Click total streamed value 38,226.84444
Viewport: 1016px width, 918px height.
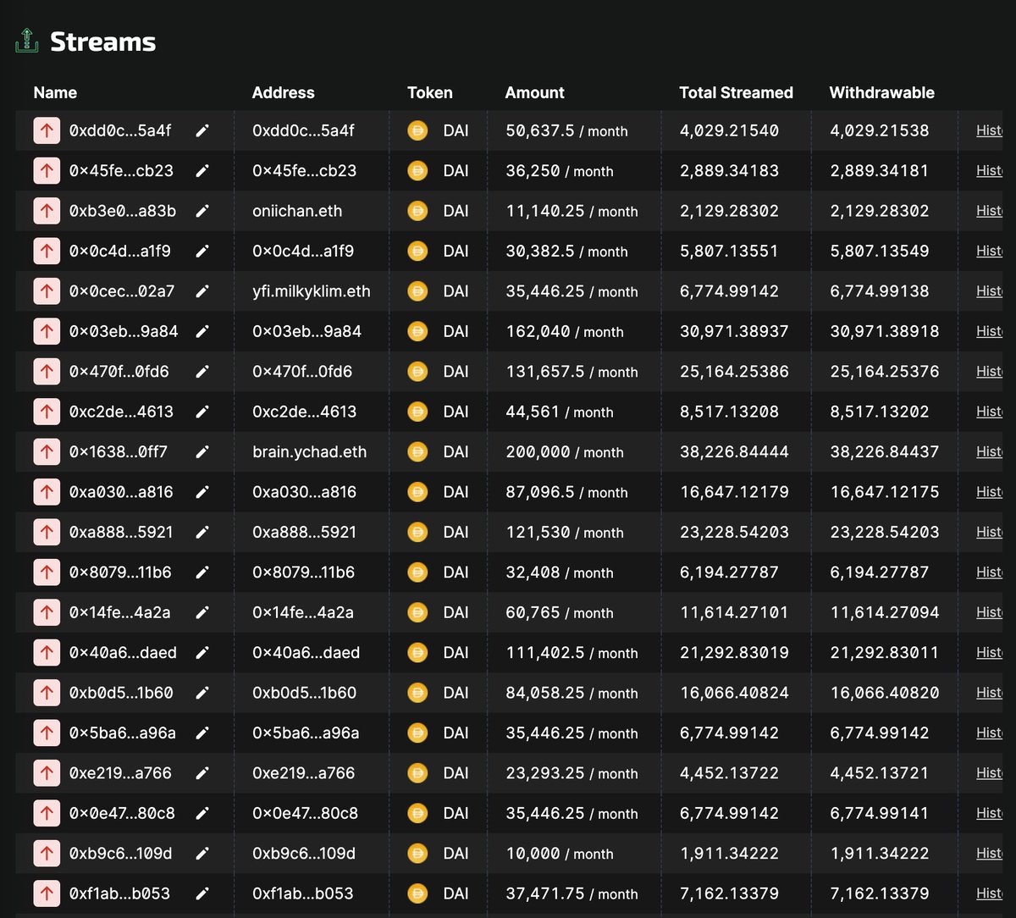point(735,451)
